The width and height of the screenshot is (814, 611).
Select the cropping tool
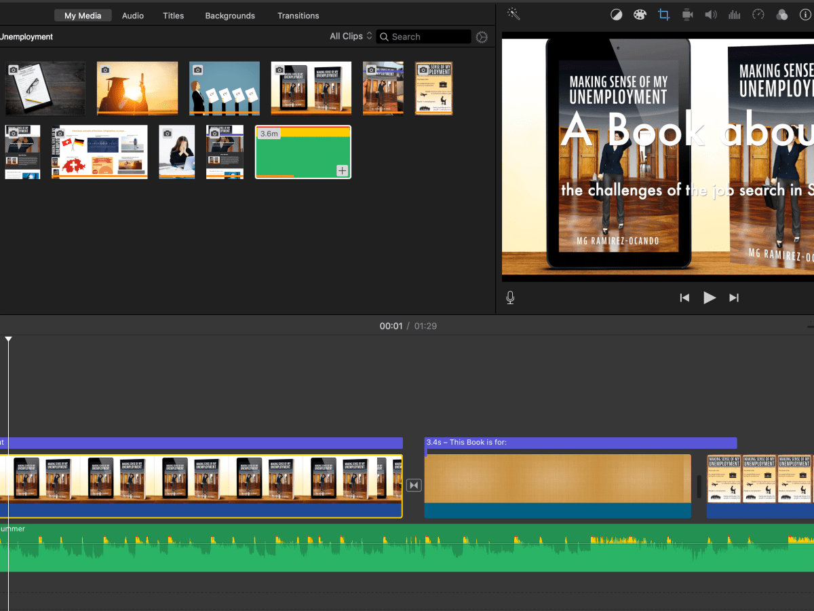coord(663,15)
